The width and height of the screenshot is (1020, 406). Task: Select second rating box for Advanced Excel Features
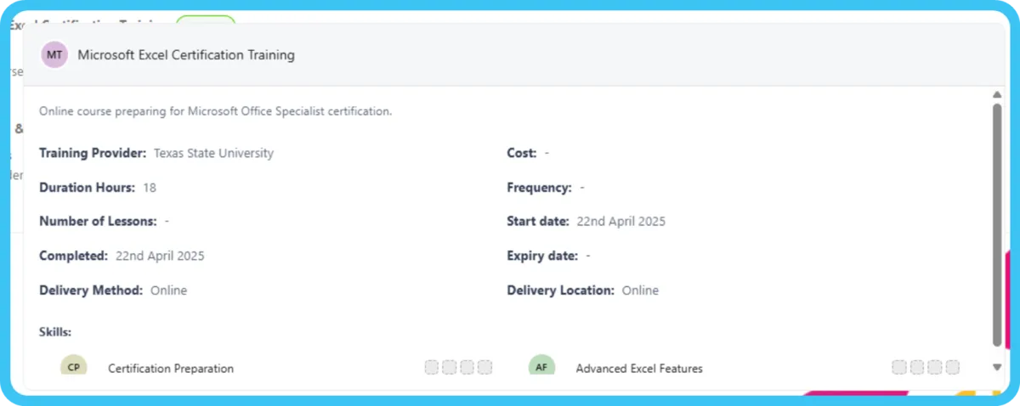pos(917,368)
